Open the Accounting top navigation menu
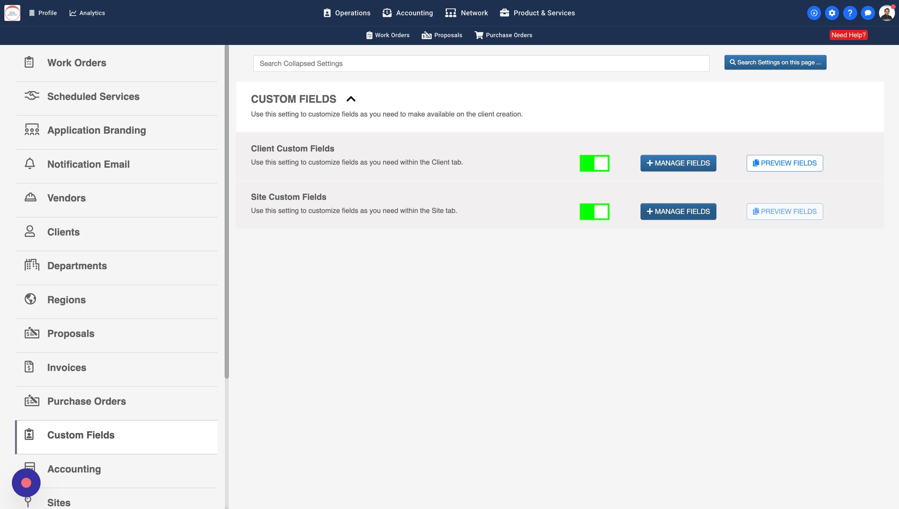 pyautogui.click(x=408, y=13)
